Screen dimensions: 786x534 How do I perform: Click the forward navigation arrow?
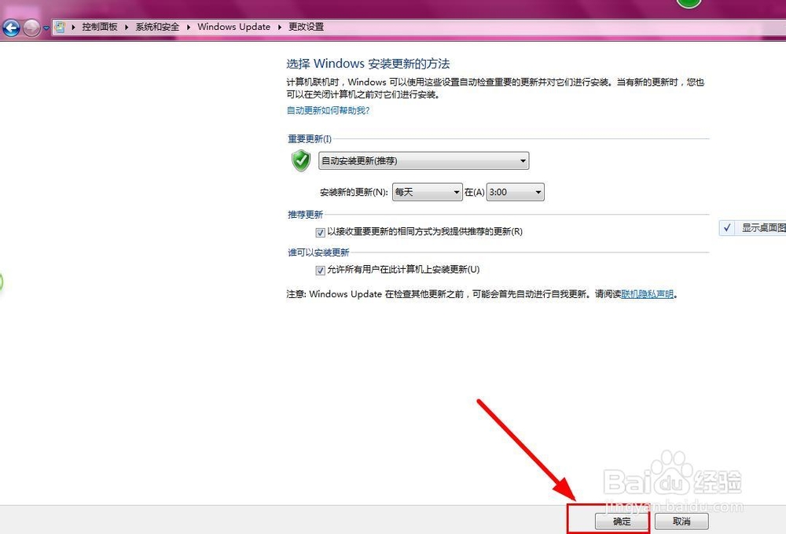30,28
